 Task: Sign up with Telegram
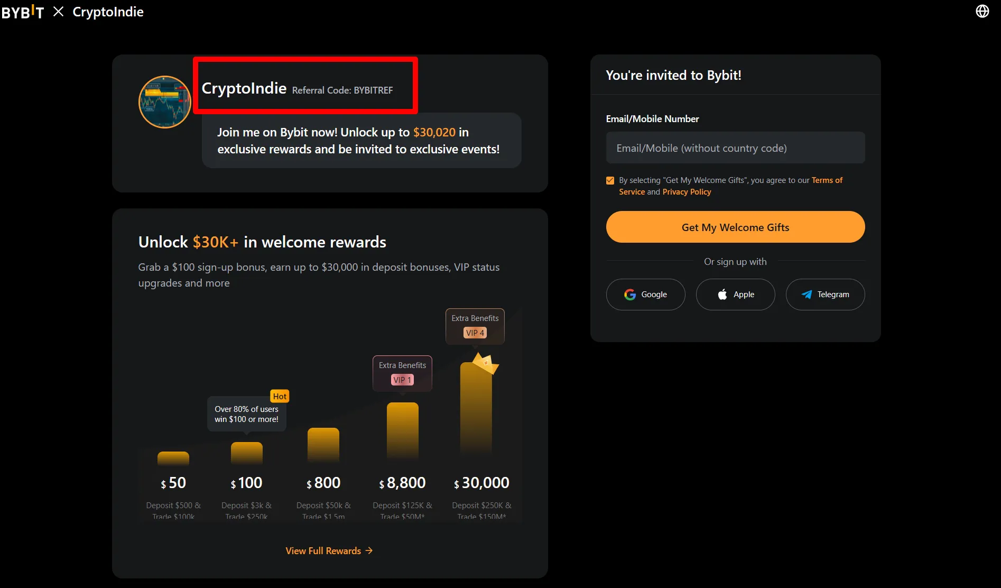coord(825,295)
